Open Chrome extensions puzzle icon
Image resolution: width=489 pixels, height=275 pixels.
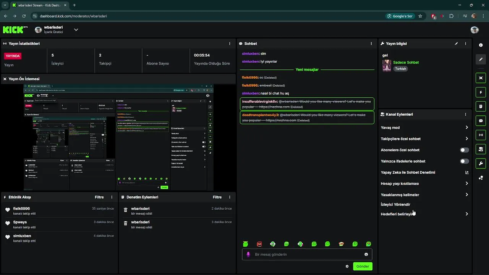452,16
